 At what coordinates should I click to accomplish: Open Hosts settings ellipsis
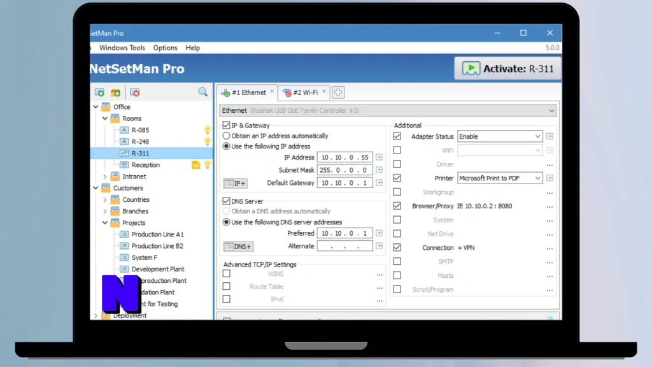point(549,277)
